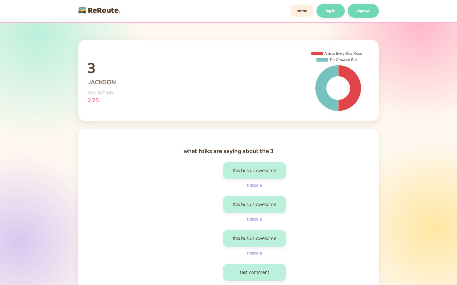Open the ReRoute home logo text
The image size is (457, 285).
click(x=104, y=10)
